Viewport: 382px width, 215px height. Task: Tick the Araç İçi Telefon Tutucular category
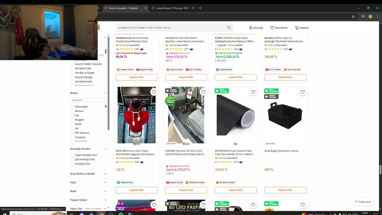[72, 64]
